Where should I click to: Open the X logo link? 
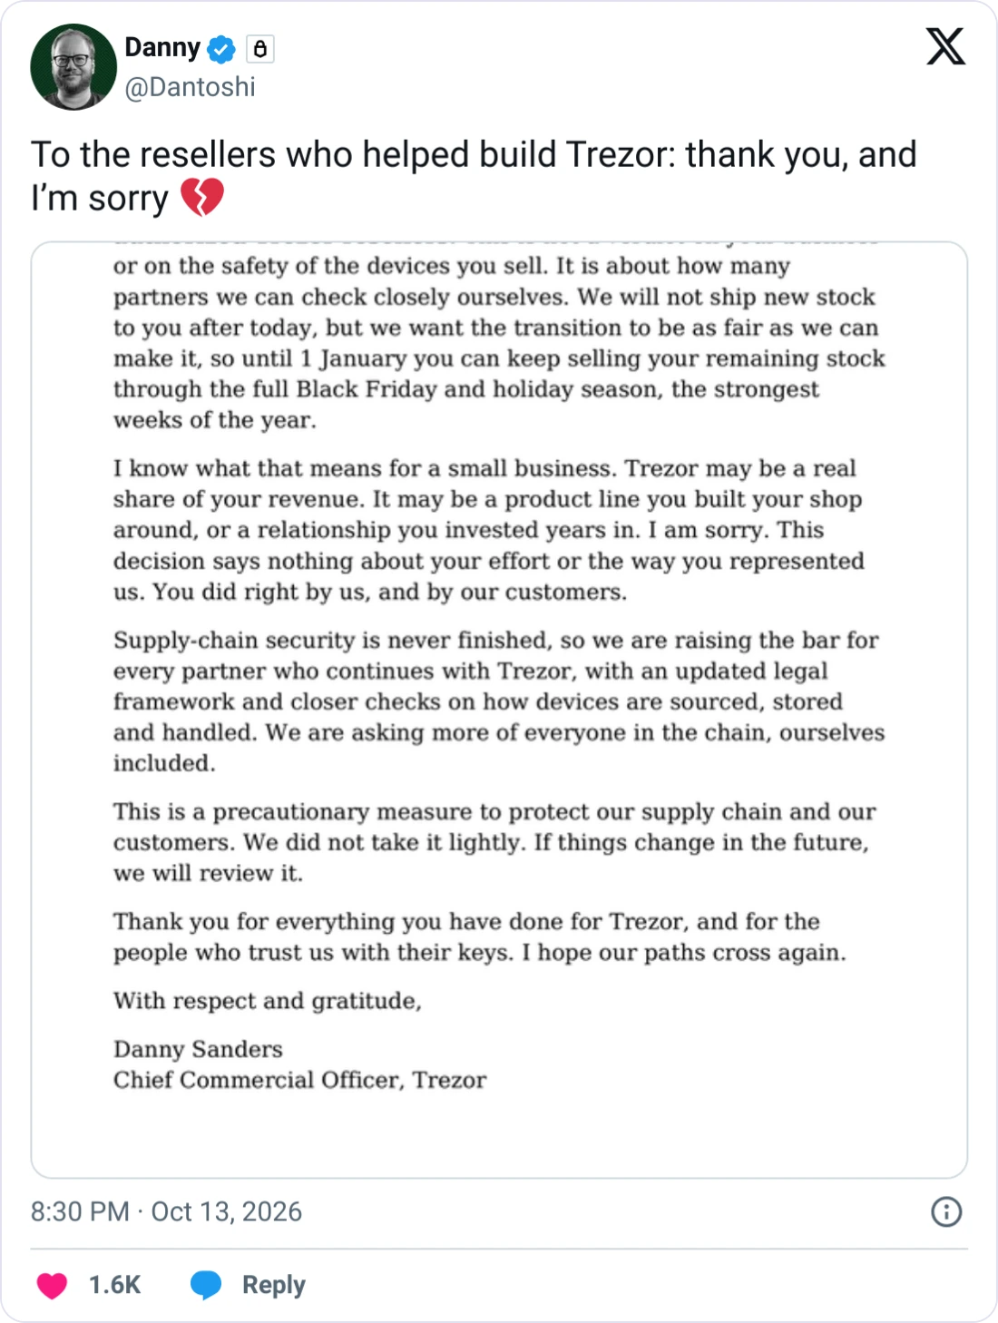pyautogui.click(x=945, y=46)
